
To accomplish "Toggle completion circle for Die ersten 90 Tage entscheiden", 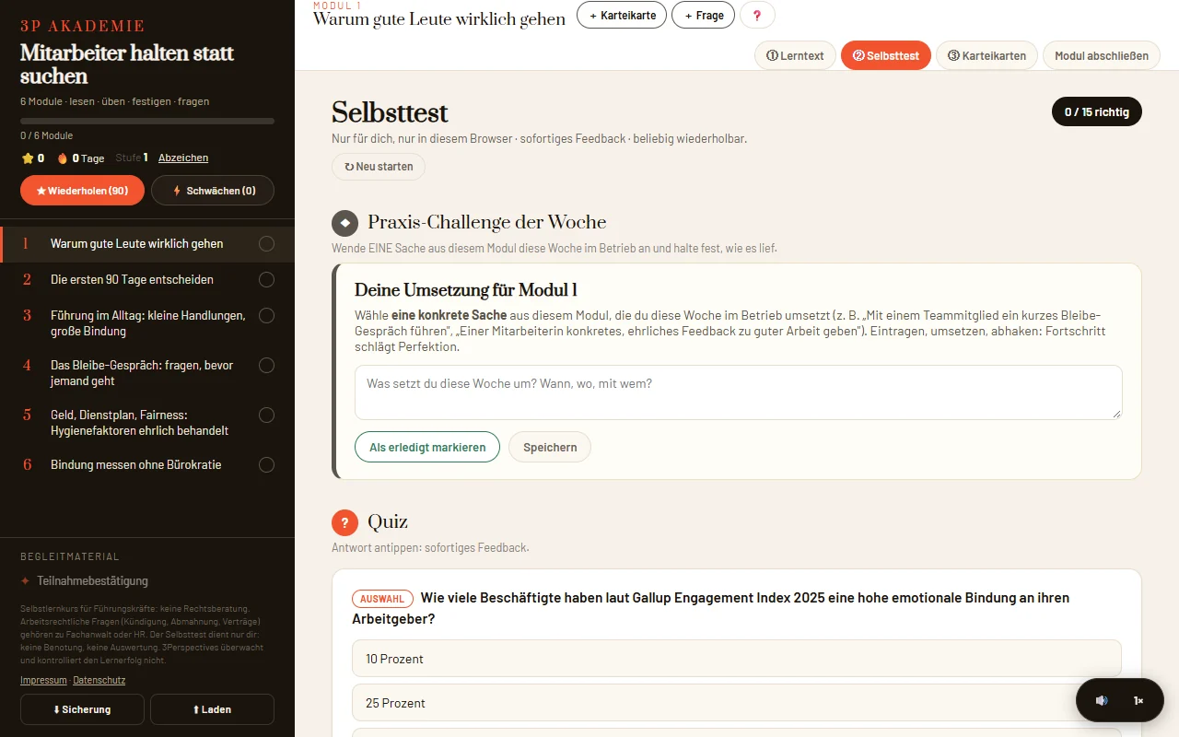I will point(266,279).
